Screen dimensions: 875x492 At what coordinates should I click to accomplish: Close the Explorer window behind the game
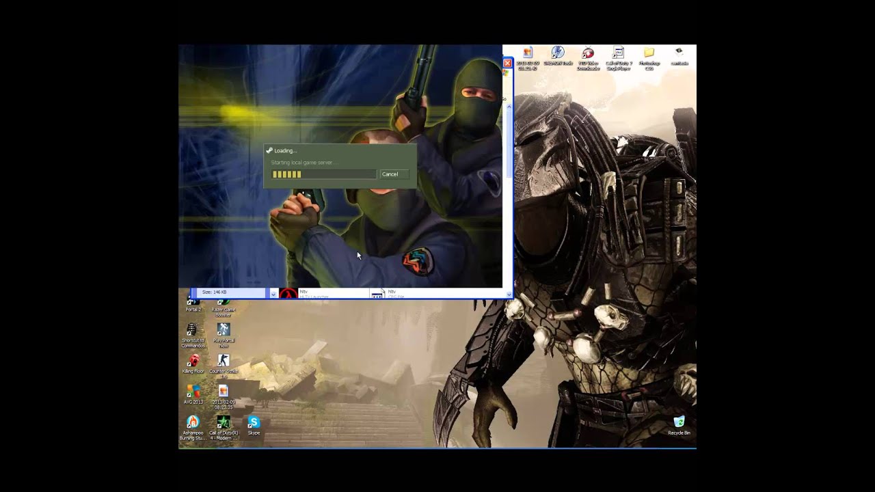[x=507, y=63]
